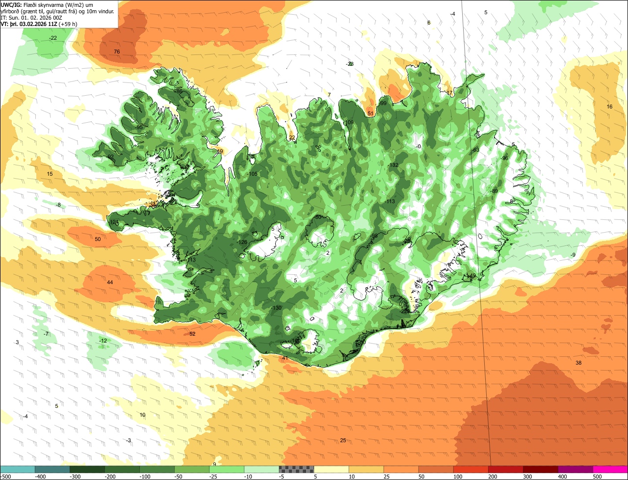The height and width of the screenshot is (480, 628).
Task: Click the map value 41 on the south coast
Action: [x=285, y=358]
